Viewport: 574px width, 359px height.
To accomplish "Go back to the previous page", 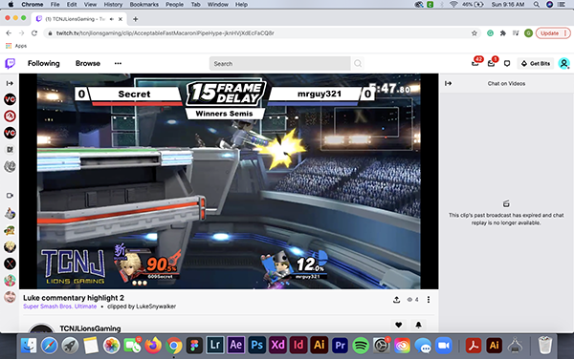I will [x=9, y=33].
